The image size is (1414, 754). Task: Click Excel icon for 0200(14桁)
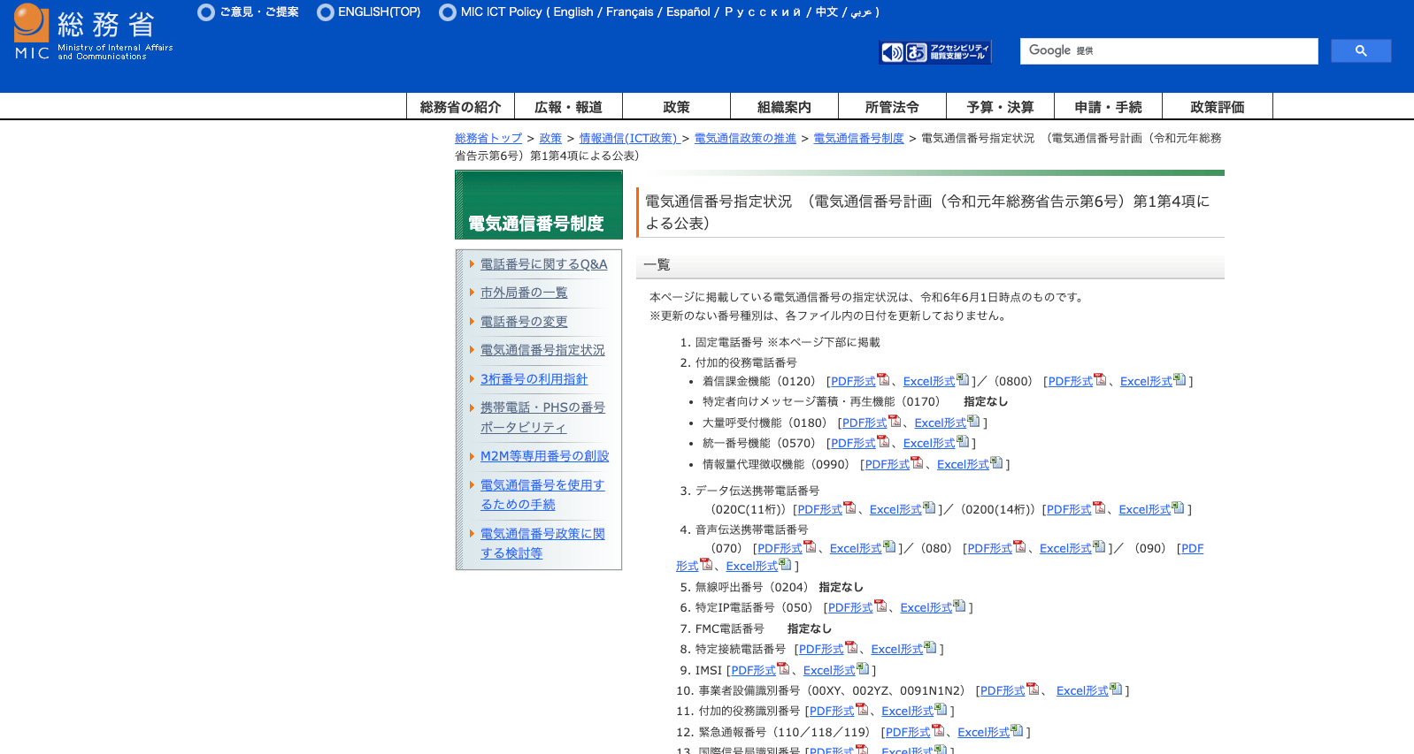1178,507
